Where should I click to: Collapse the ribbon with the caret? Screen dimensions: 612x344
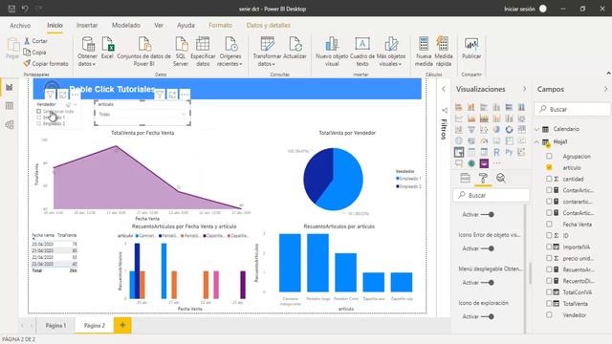pyautogui.click(x=608, y=74)
